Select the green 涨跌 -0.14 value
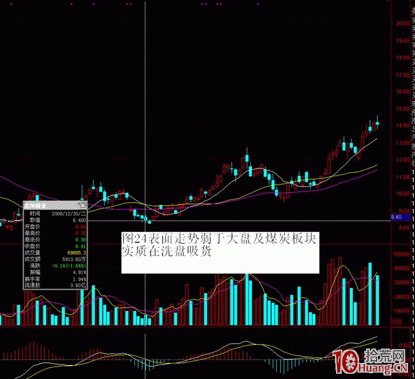The width and height of the screenshot is (415, 379). [69, 266]
